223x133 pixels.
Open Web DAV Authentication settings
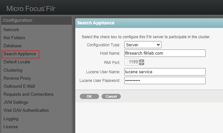click(x=26, y=110)
